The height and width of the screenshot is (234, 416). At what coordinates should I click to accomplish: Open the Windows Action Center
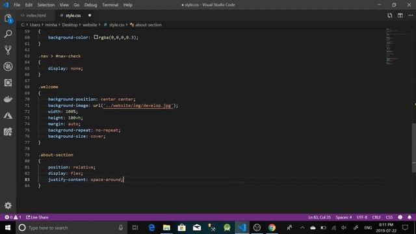coord(405,227)
